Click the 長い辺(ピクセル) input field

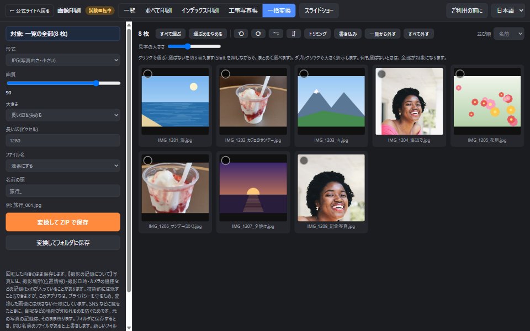pos(63,141)
